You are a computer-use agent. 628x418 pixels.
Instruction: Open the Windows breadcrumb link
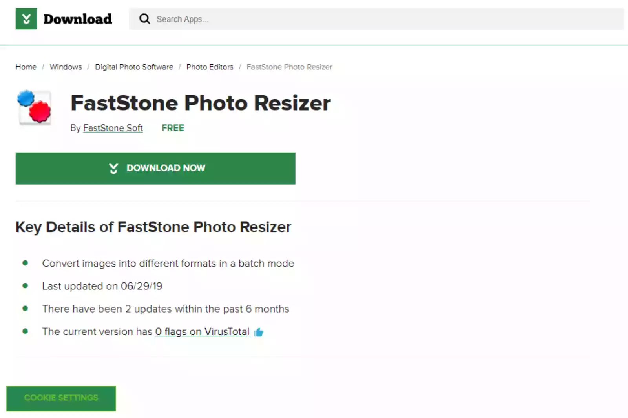tap(66, 67)
